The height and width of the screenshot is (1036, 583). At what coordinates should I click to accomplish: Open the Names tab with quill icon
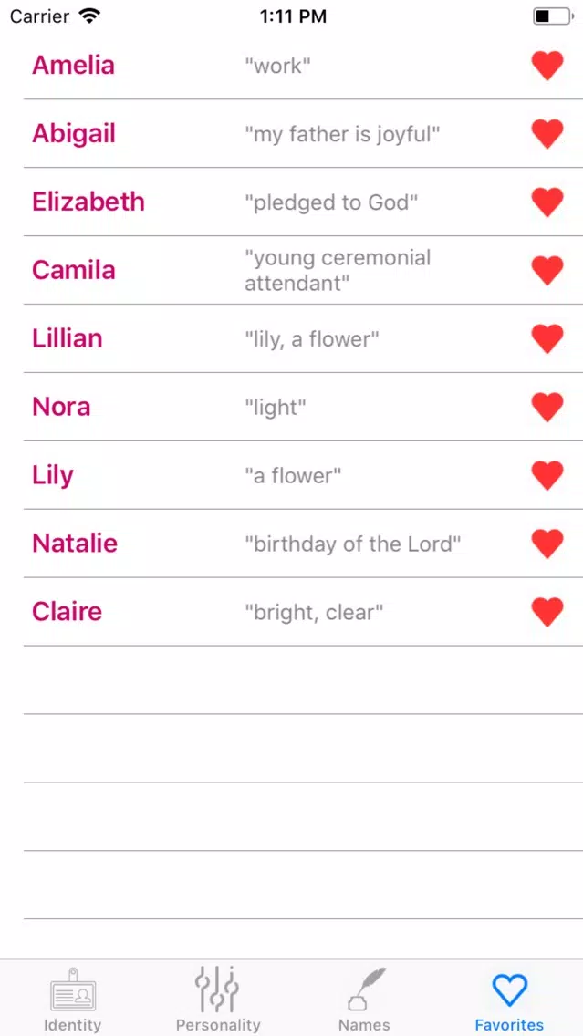(x=364, y=999)
